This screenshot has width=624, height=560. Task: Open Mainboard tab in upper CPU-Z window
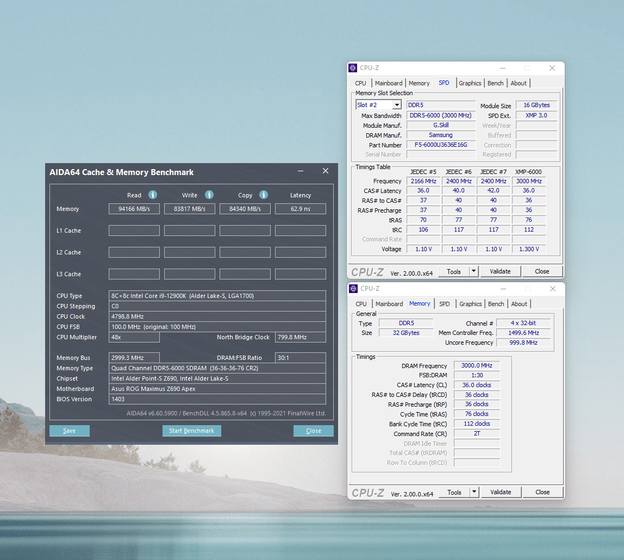point(389,83)
